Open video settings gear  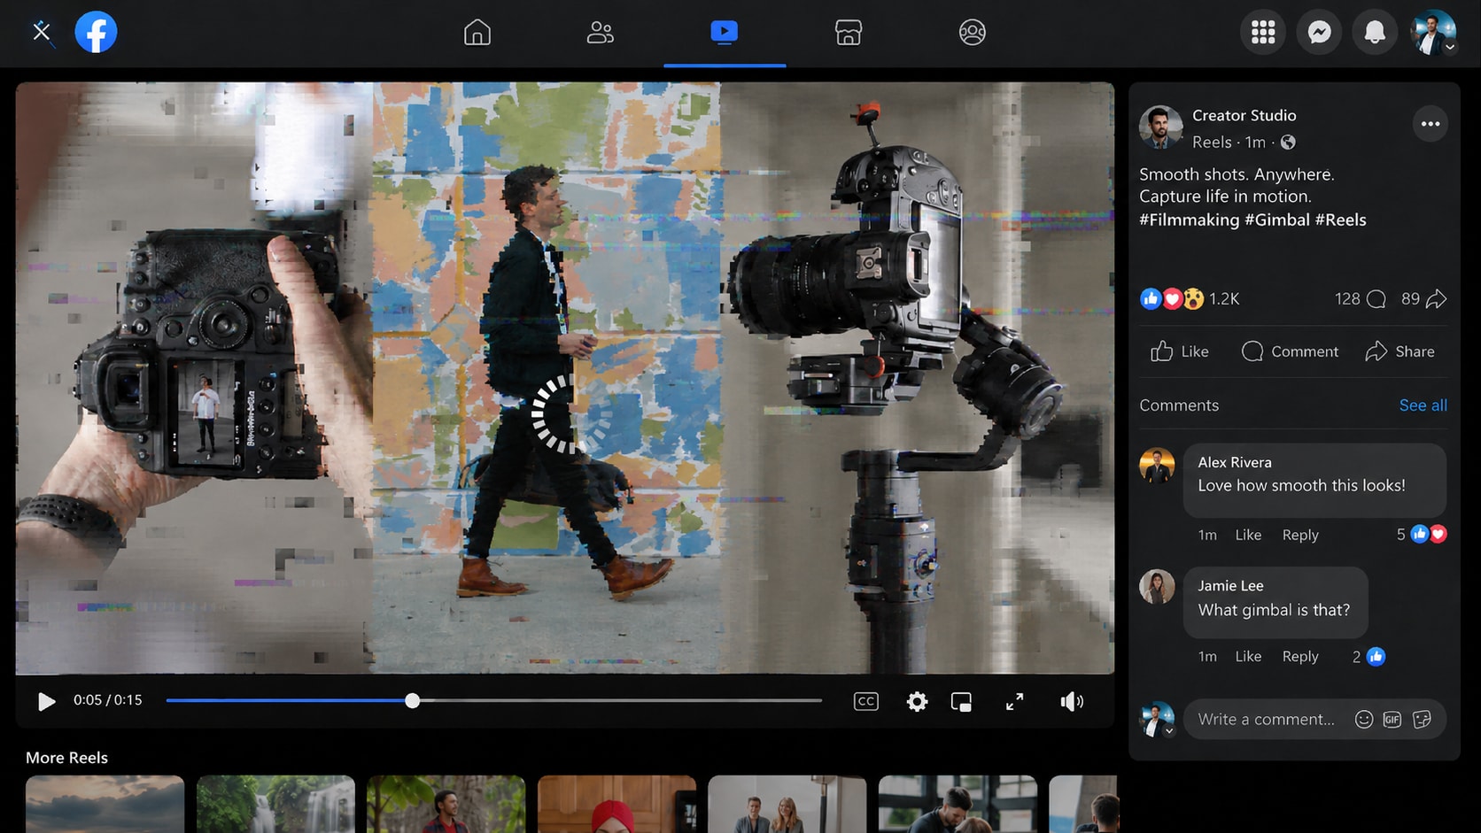click(x=917, y=701)
